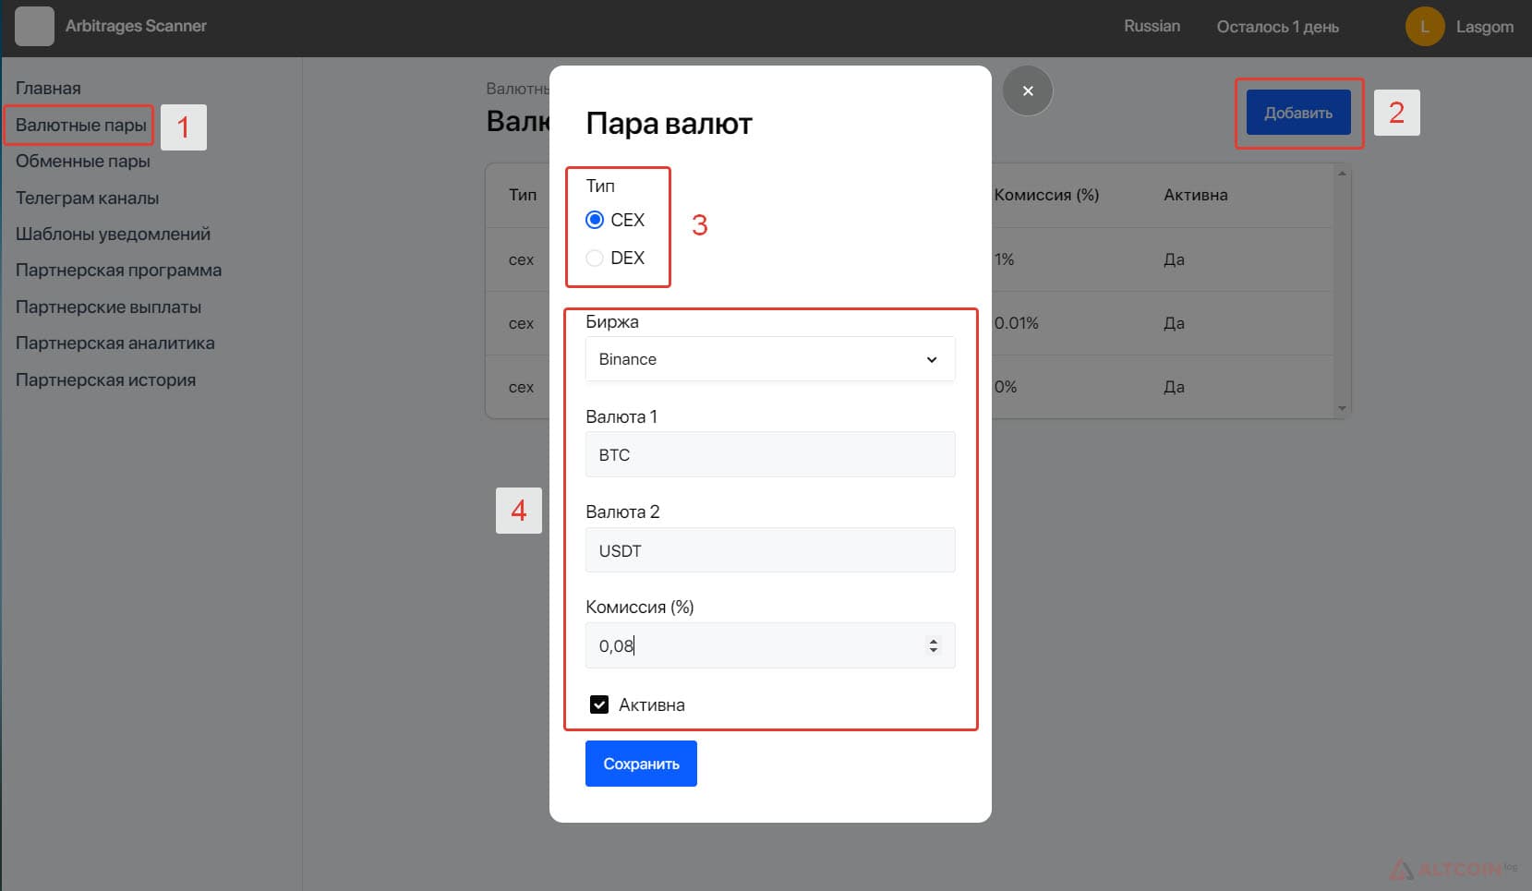This screenshot has width=1532, height=891.
Task: Focus the Валюта 1 field
Action: tap(770, 454)
